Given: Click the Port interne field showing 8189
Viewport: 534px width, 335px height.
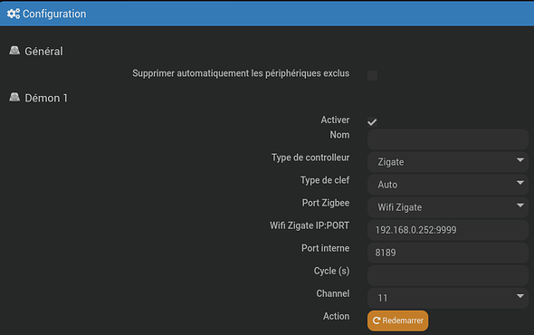Looking at the screenshot, I should tap(448, 253).
